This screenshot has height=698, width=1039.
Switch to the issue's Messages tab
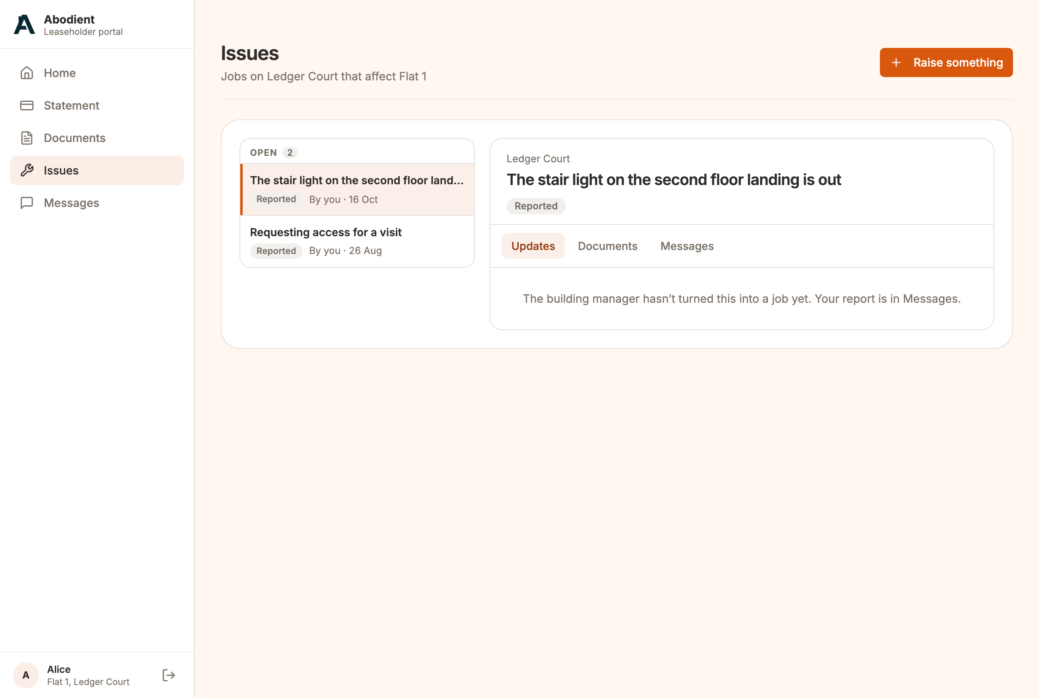[x=687, y=246]
